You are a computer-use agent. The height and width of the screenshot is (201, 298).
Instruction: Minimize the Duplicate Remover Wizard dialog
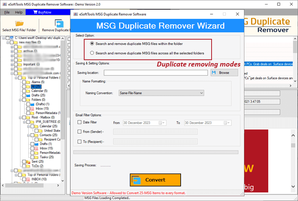[212, 14]
